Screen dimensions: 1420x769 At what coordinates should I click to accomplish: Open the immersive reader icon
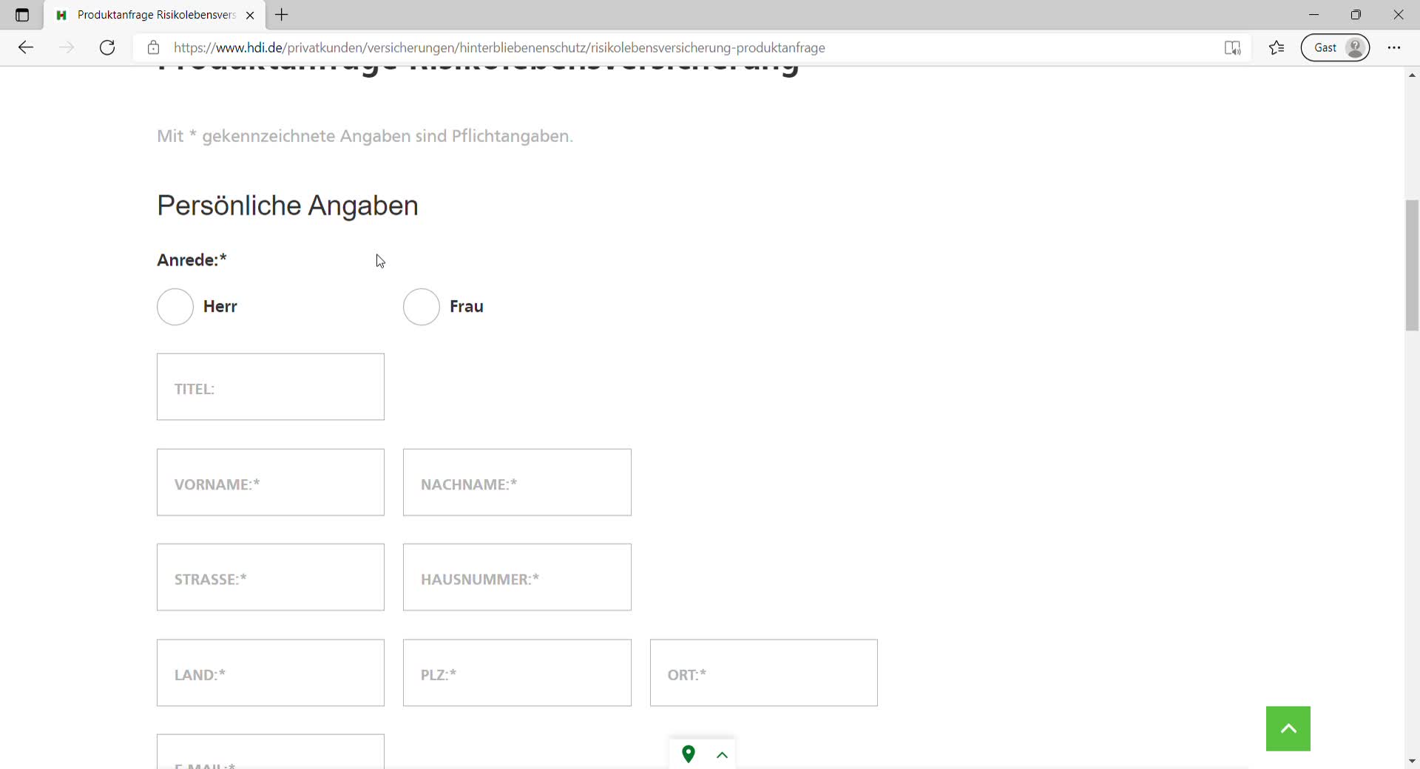pos(1231,48)
